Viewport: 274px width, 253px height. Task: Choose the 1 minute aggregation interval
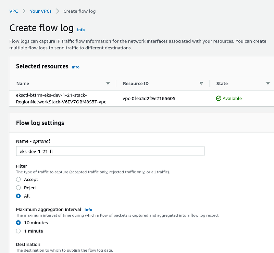[x=18, y=231]
